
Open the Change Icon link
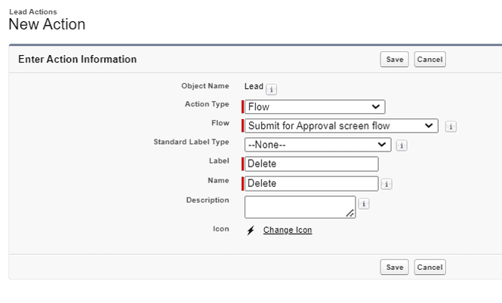click(288, 230)
